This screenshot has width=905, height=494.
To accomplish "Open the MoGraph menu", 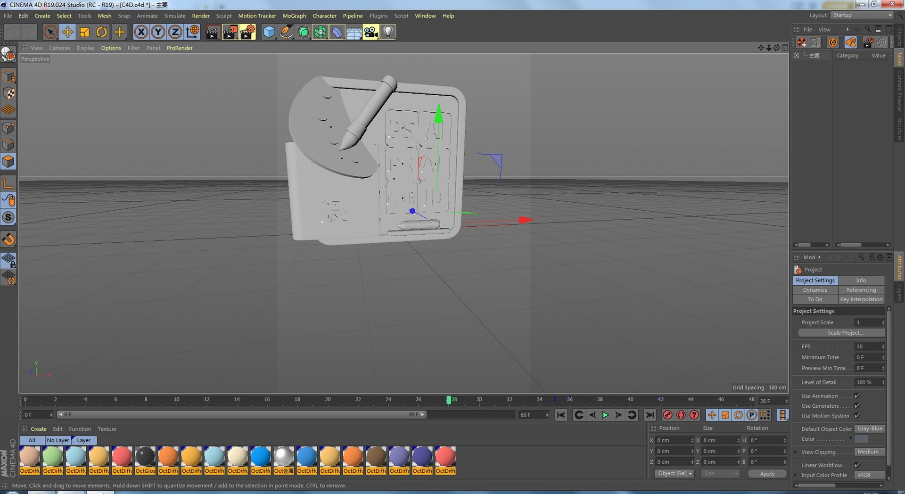I will coord(294,16).
